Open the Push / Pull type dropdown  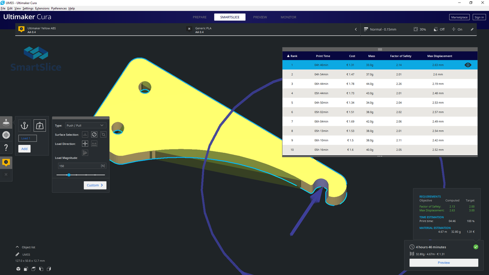86,125
